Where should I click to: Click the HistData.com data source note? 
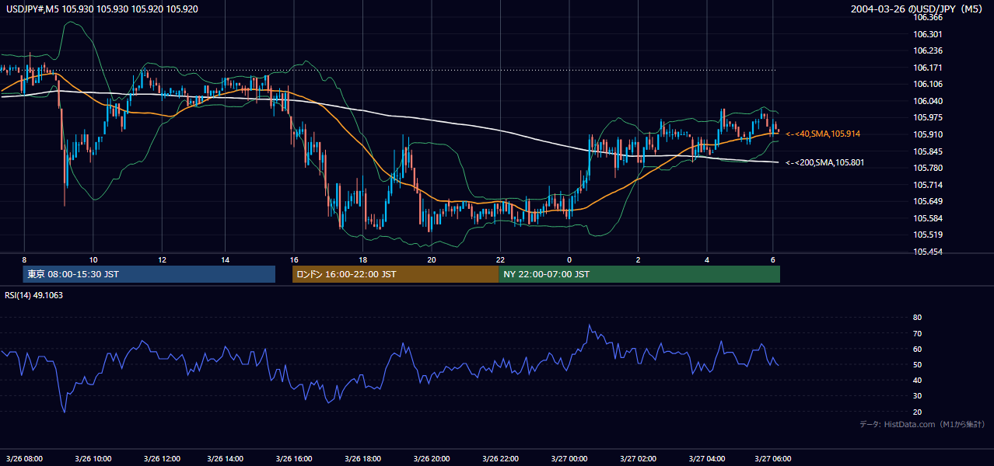point(922,424)
